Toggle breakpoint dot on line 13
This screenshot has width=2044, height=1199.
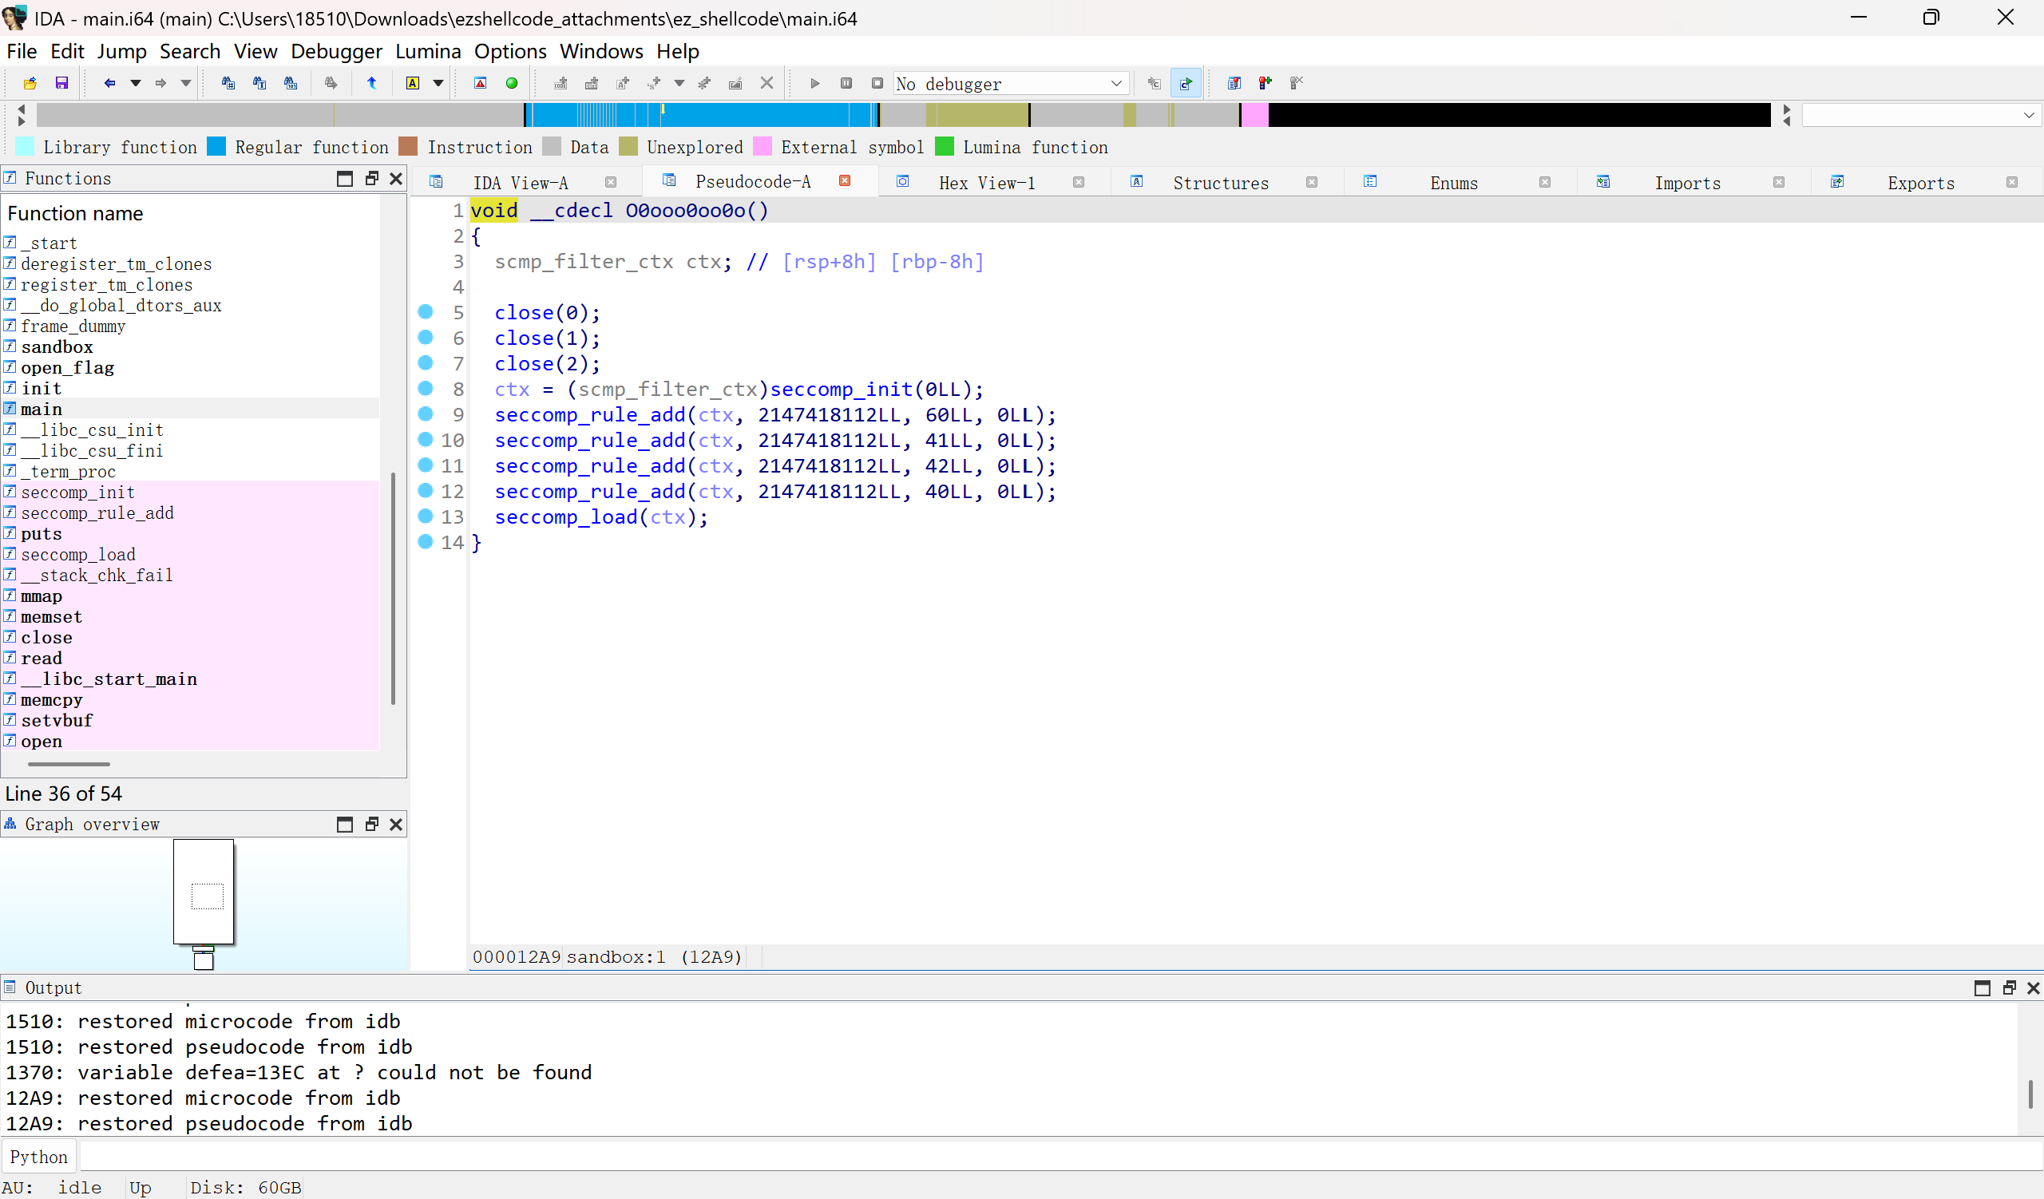click(425, 516)
